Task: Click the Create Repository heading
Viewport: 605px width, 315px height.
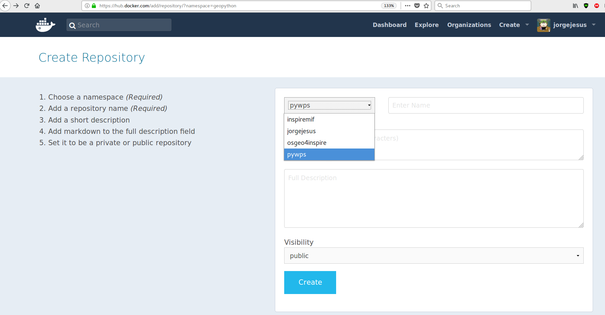Action: coord(92,58)
